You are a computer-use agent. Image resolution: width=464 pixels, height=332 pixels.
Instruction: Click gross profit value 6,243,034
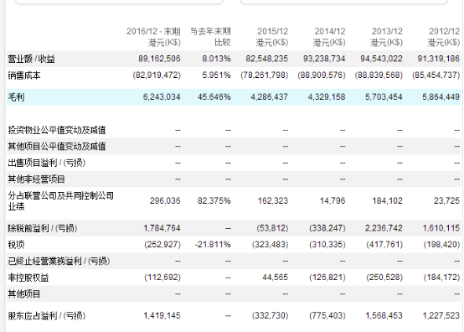(x=162, y=97)
